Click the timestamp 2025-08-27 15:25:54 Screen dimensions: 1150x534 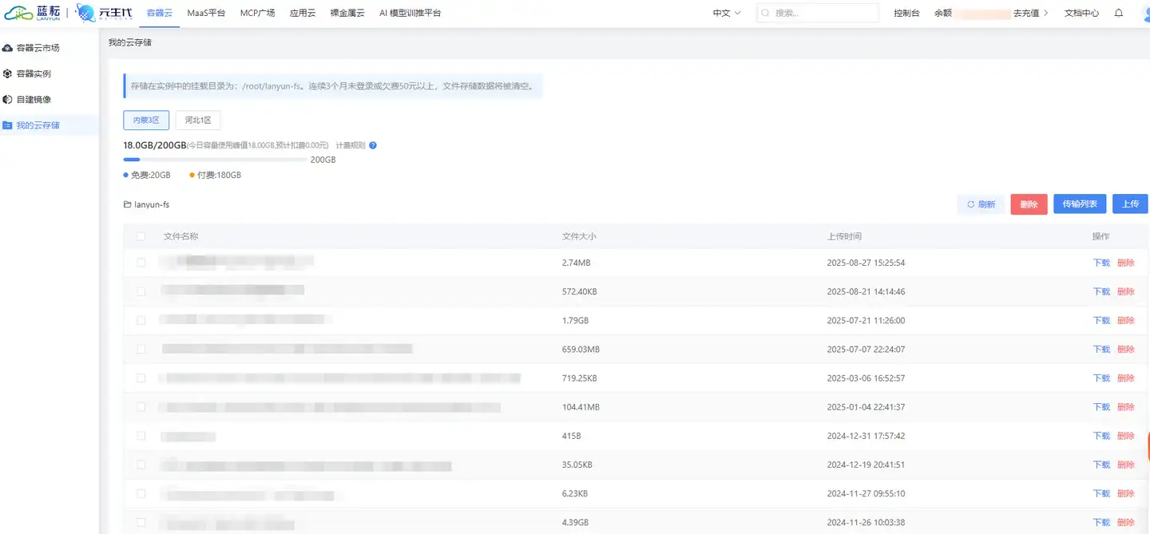[866, 263]
